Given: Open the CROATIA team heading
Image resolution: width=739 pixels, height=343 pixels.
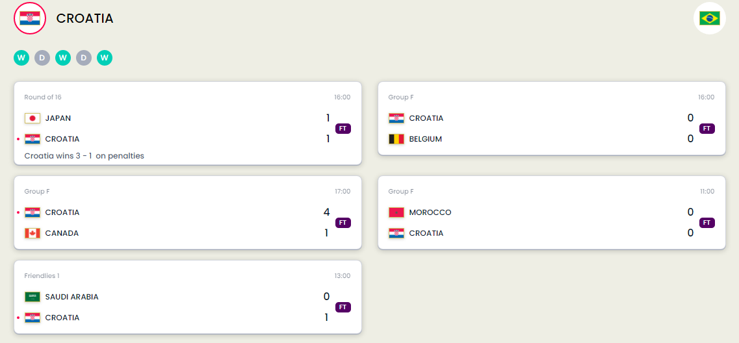Looking at the screenshot, I should 85,18.
